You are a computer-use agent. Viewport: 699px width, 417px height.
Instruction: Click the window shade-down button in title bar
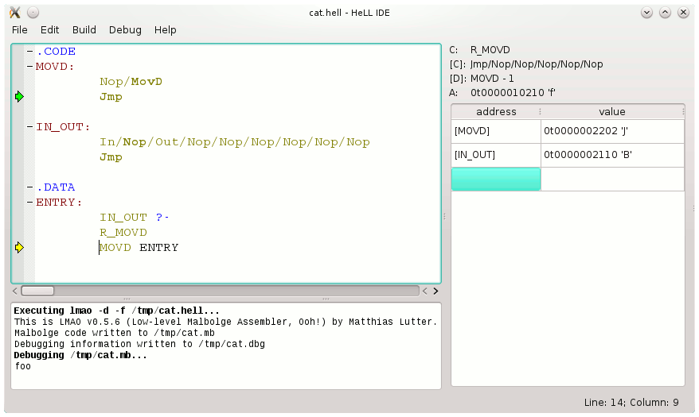(646, 13)
